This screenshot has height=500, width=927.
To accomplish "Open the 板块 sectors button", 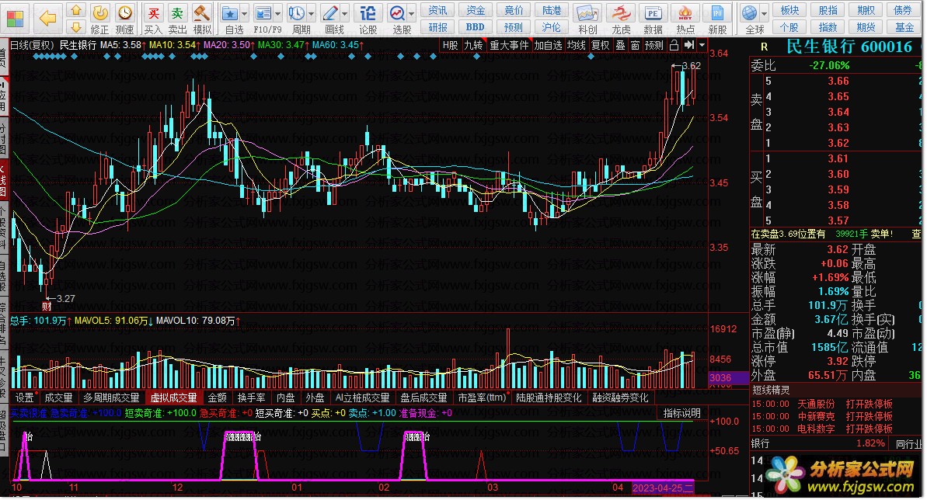I will click(x=789, y=10).
